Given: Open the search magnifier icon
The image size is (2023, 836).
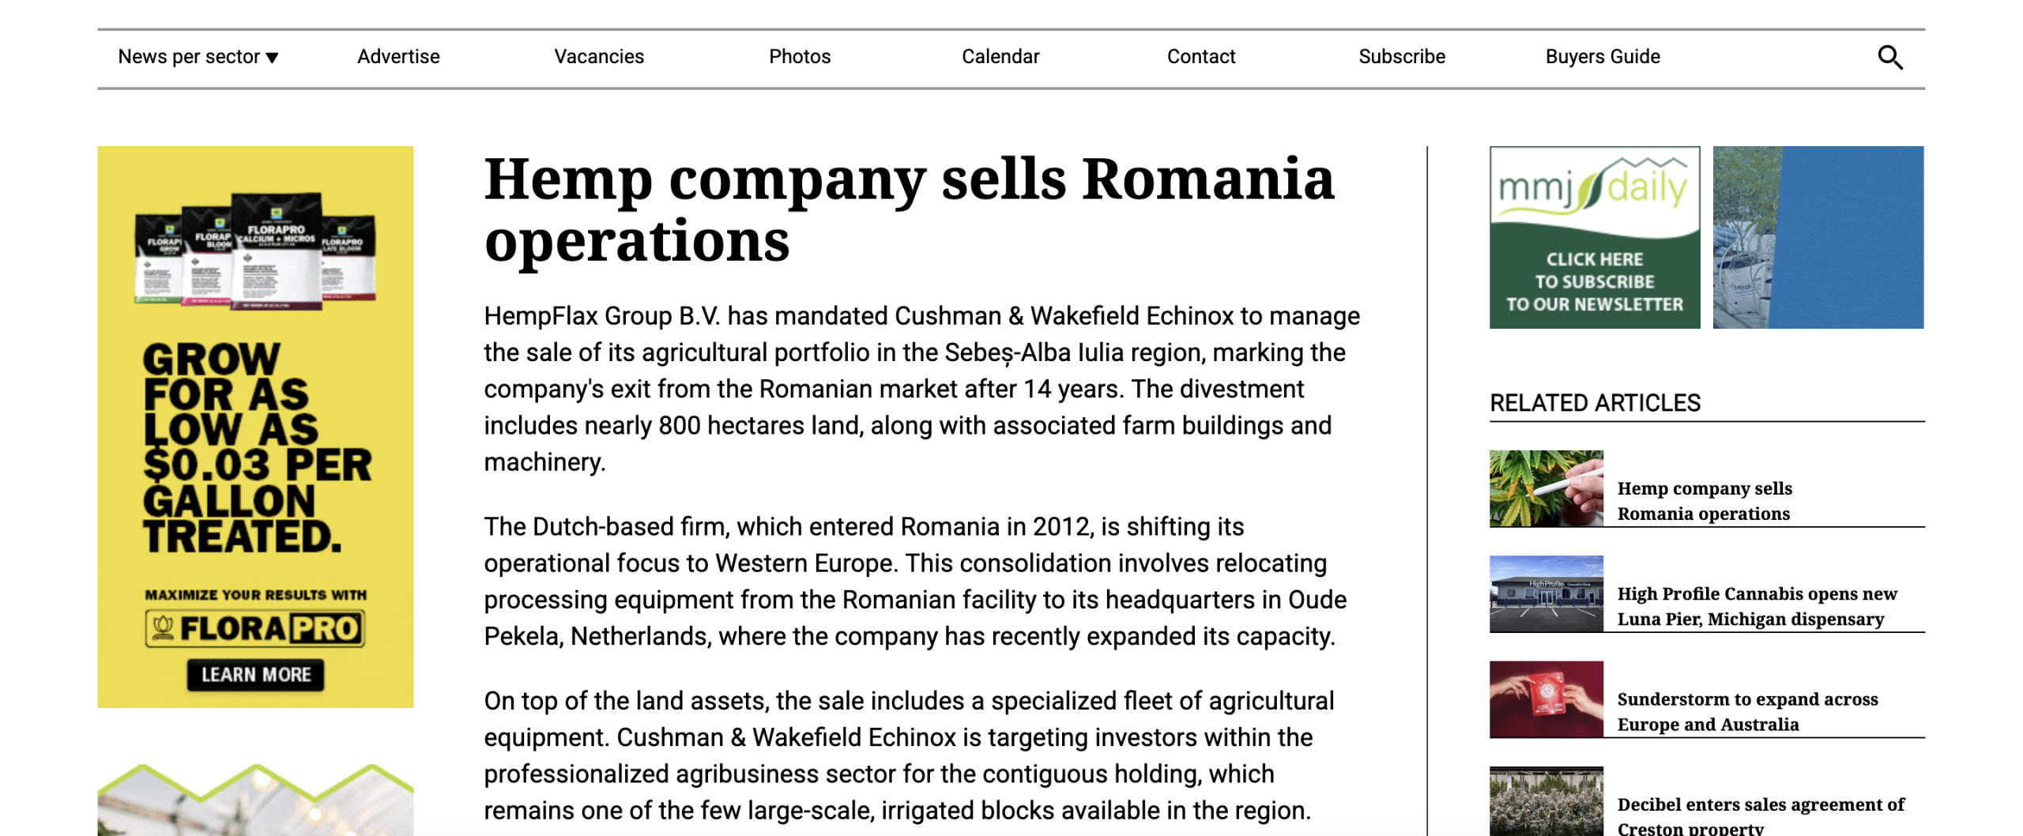Looking at the screenshot, I should (1889, 57).
